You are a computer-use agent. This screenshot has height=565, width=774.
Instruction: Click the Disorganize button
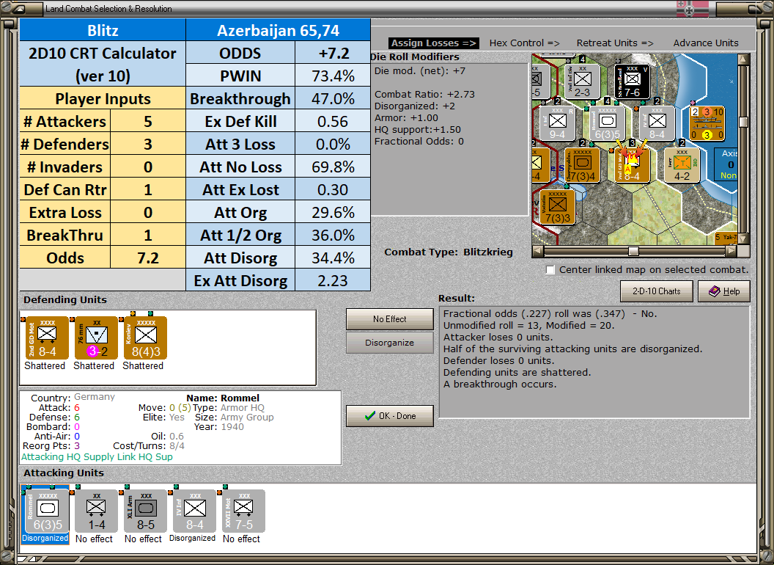pos(389,343)
